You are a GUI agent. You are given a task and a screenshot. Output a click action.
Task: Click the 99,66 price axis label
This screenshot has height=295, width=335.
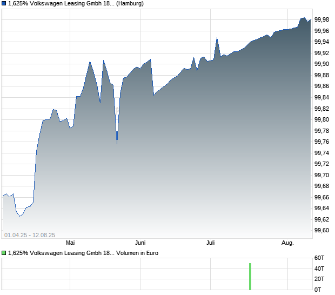pos(321,197)
